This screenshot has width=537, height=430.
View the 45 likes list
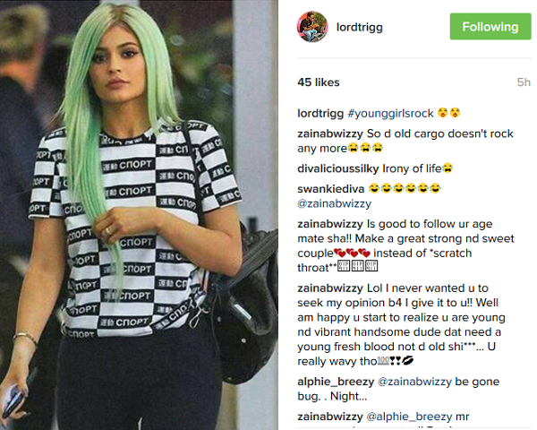[x=319, y=82]
